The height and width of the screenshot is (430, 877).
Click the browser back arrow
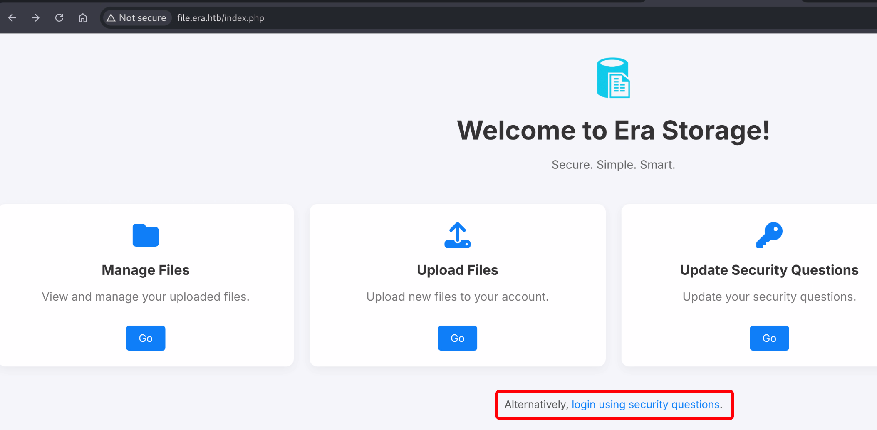point(12,18)
